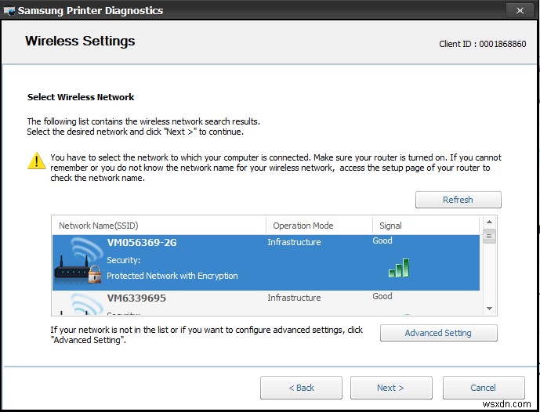Close the Samsung Printer Diagnostics window
The height and width of the screenshot is (412, 540).
tap(519, 10)
